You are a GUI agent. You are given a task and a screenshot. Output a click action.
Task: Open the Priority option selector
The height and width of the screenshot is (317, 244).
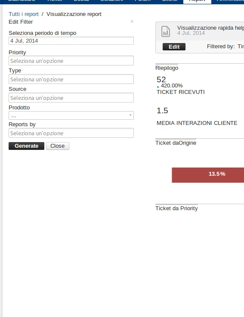[71, 61]
